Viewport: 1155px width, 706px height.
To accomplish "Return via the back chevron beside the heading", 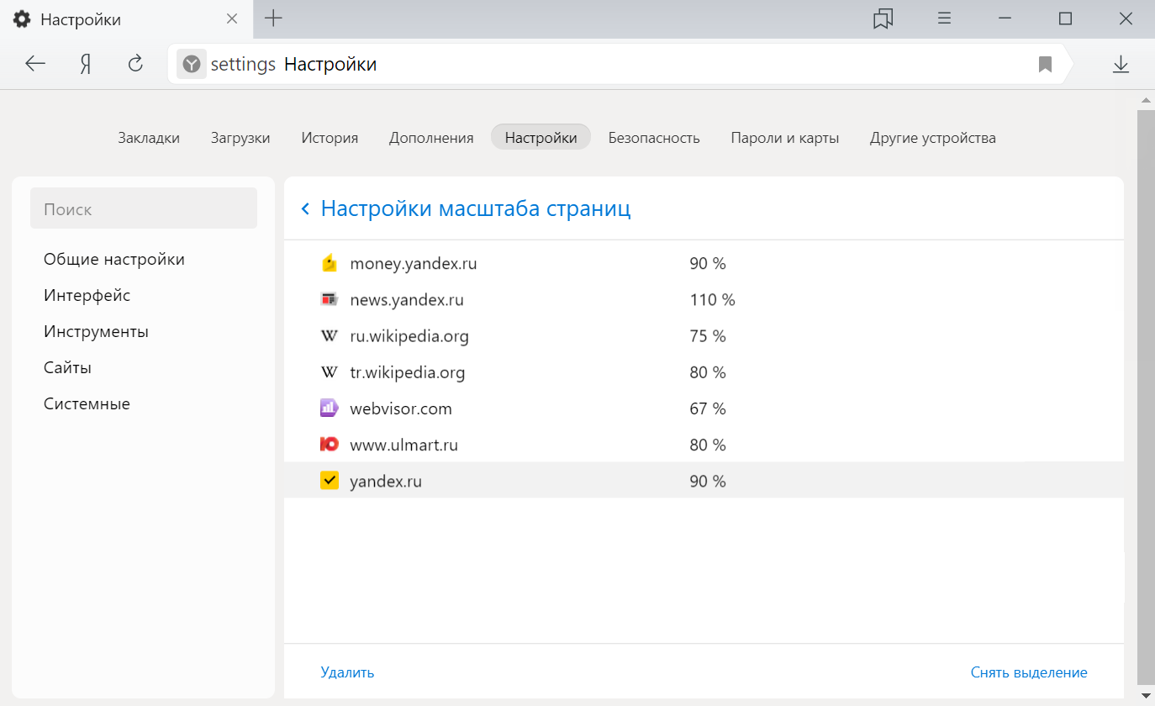I will [x=305, y=208].
